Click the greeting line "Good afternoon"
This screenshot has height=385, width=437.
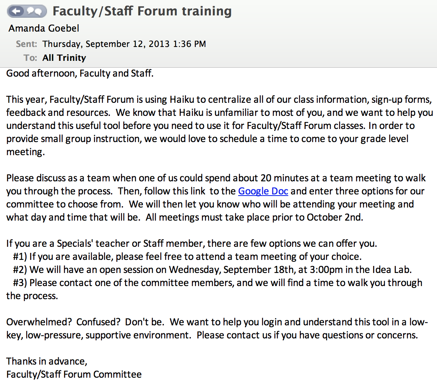(80, 73)
